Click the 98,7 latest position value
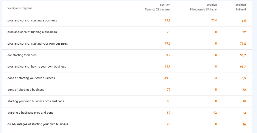The image size is (257, 133). (x=167, y=66)
